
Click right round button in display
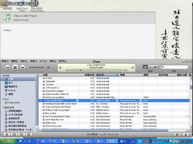click(x=133, y=67)
